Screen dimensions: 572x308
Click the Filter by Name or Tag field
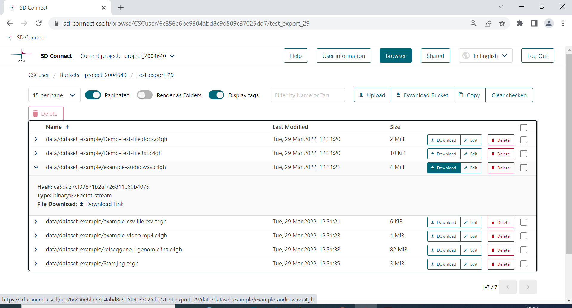(x=308, y=95)
